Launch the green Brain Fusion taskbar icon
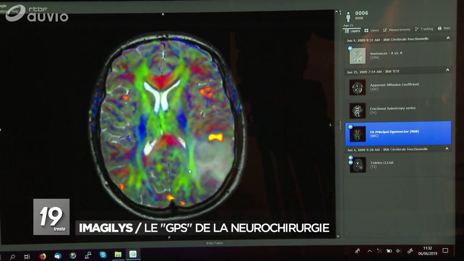Screen dimensions: 464x261 pyautogui.click(x=133, y=254)
